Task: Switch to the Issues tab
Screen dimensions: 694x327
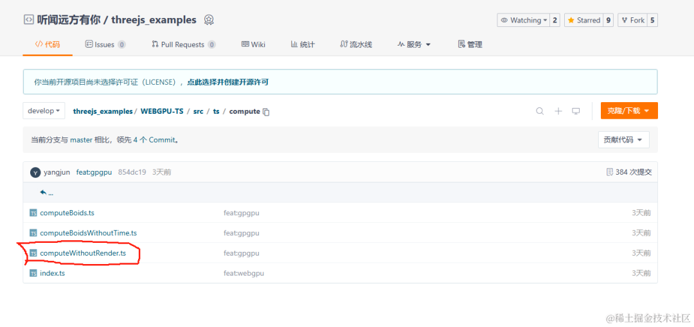Action: point(105,44)
